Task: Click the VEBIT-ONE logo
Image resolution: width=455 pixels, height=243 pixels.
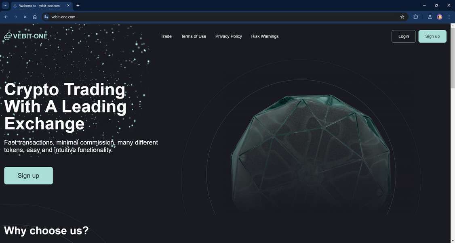Action: [x=26, y=36]
